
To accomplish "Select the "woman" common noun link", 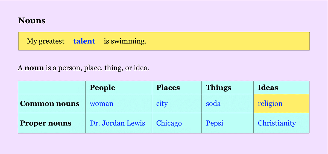I will (x=101, y=104).
